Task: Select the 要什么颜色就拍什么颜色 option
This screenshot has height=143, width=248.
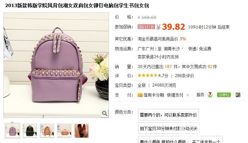Action: [x=163, y=140]
